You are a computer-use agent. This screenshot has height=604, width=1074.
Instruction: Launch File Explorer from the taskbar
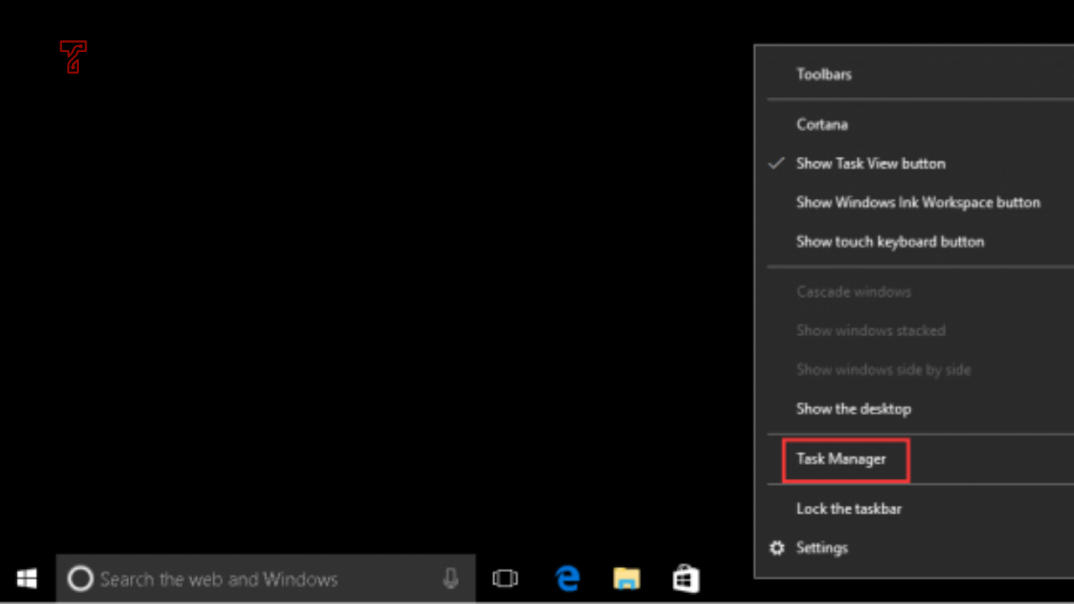point(626,578)
